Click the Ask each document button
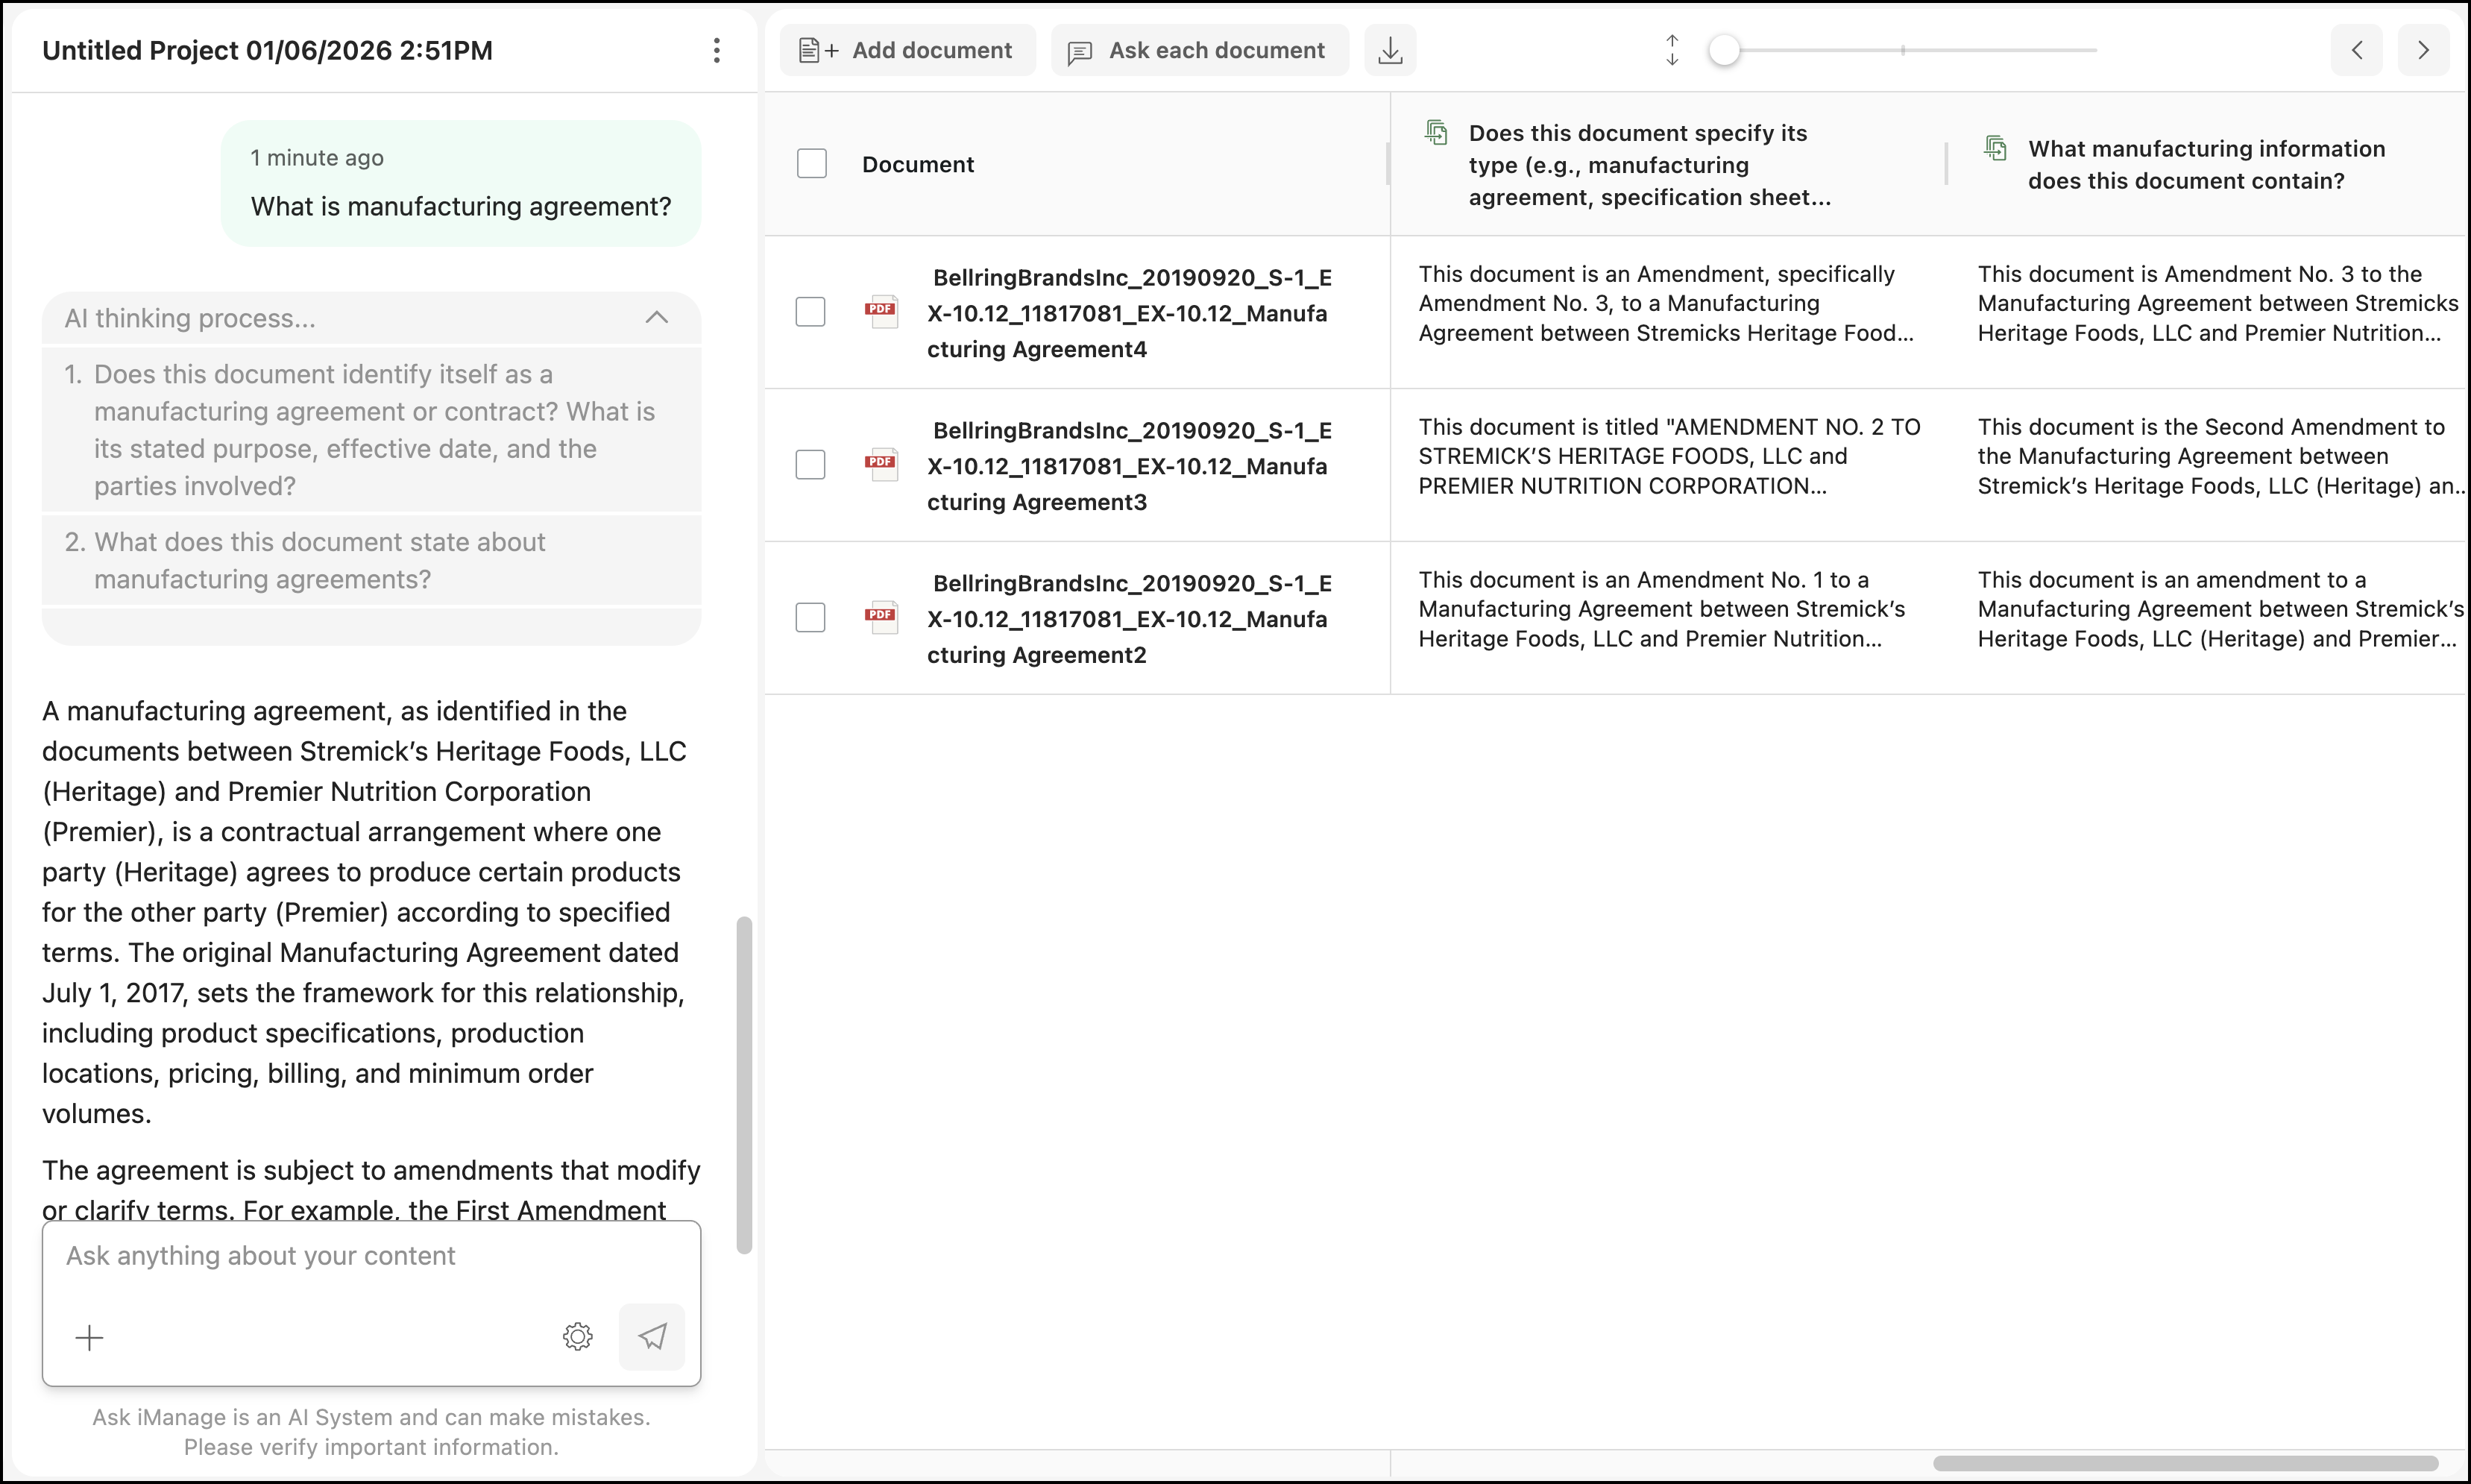 (x=1198, y=50)
